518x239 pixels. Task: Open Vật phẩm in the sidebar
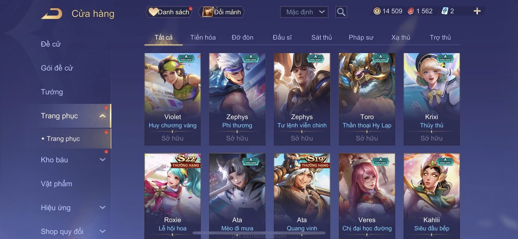click(x=56, y=184)
